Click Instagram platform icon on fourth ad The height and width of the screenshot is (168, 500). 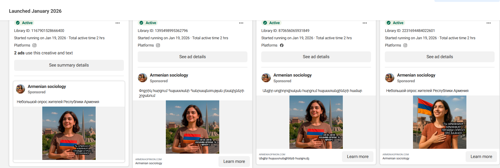point(405,45)
